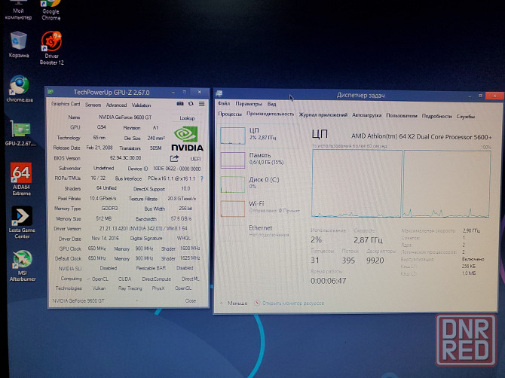The height and width of the screenshot is (378, 505).
Task: Select ЦП performance item in sidebar
Action: 259,135
